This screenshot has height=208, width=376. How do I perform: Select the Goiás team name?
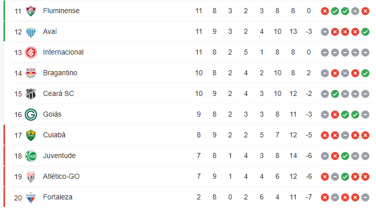pos(52,114)
